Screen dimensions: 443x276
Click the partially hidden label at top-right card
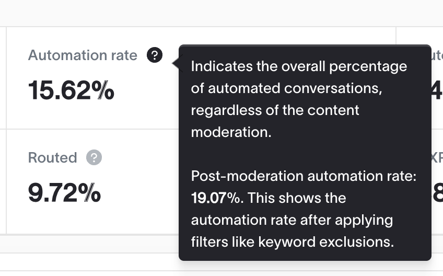click(437, 55)
